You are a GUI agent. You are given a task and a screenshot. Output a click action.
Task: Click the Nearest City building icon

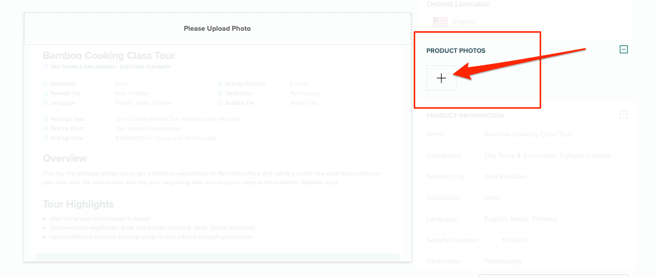[x=46, y=94]
